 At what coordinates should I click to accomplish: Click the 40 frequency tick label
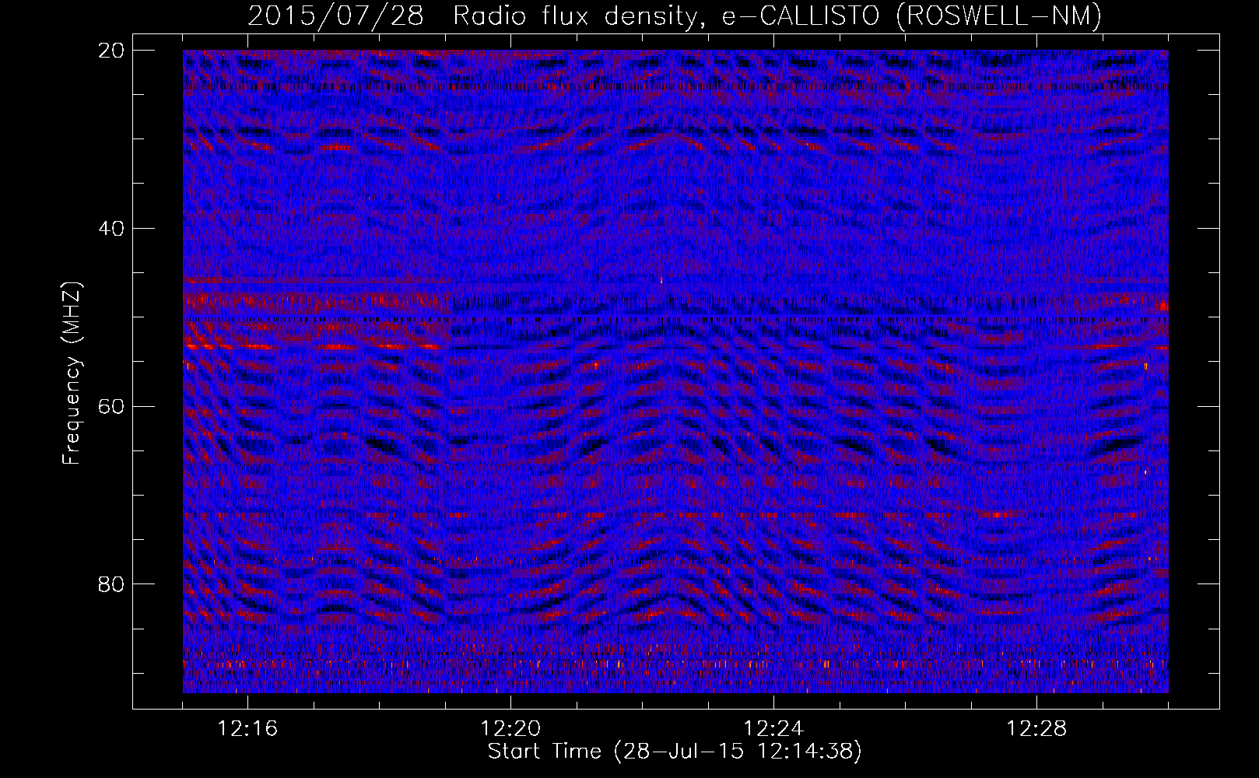111,228
